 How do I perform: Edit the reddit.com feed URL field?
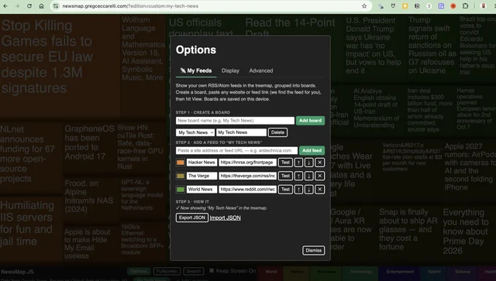click(248, 190)
